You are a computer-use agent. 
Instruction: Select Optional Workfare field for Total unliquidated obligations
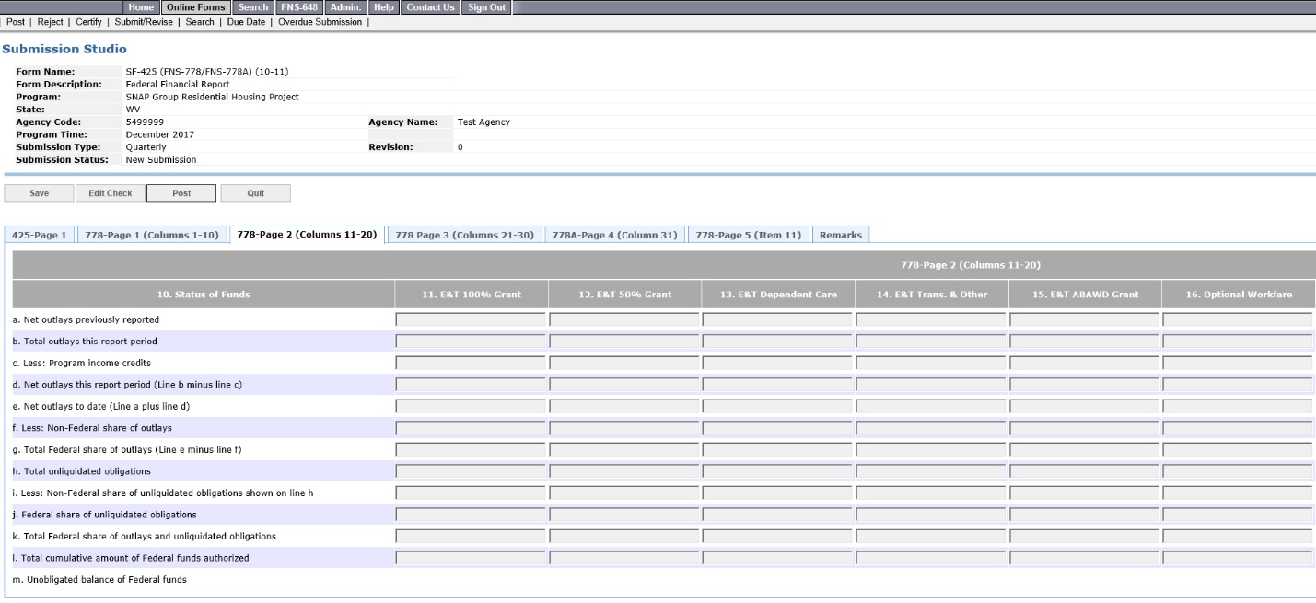pos(1237,471)
